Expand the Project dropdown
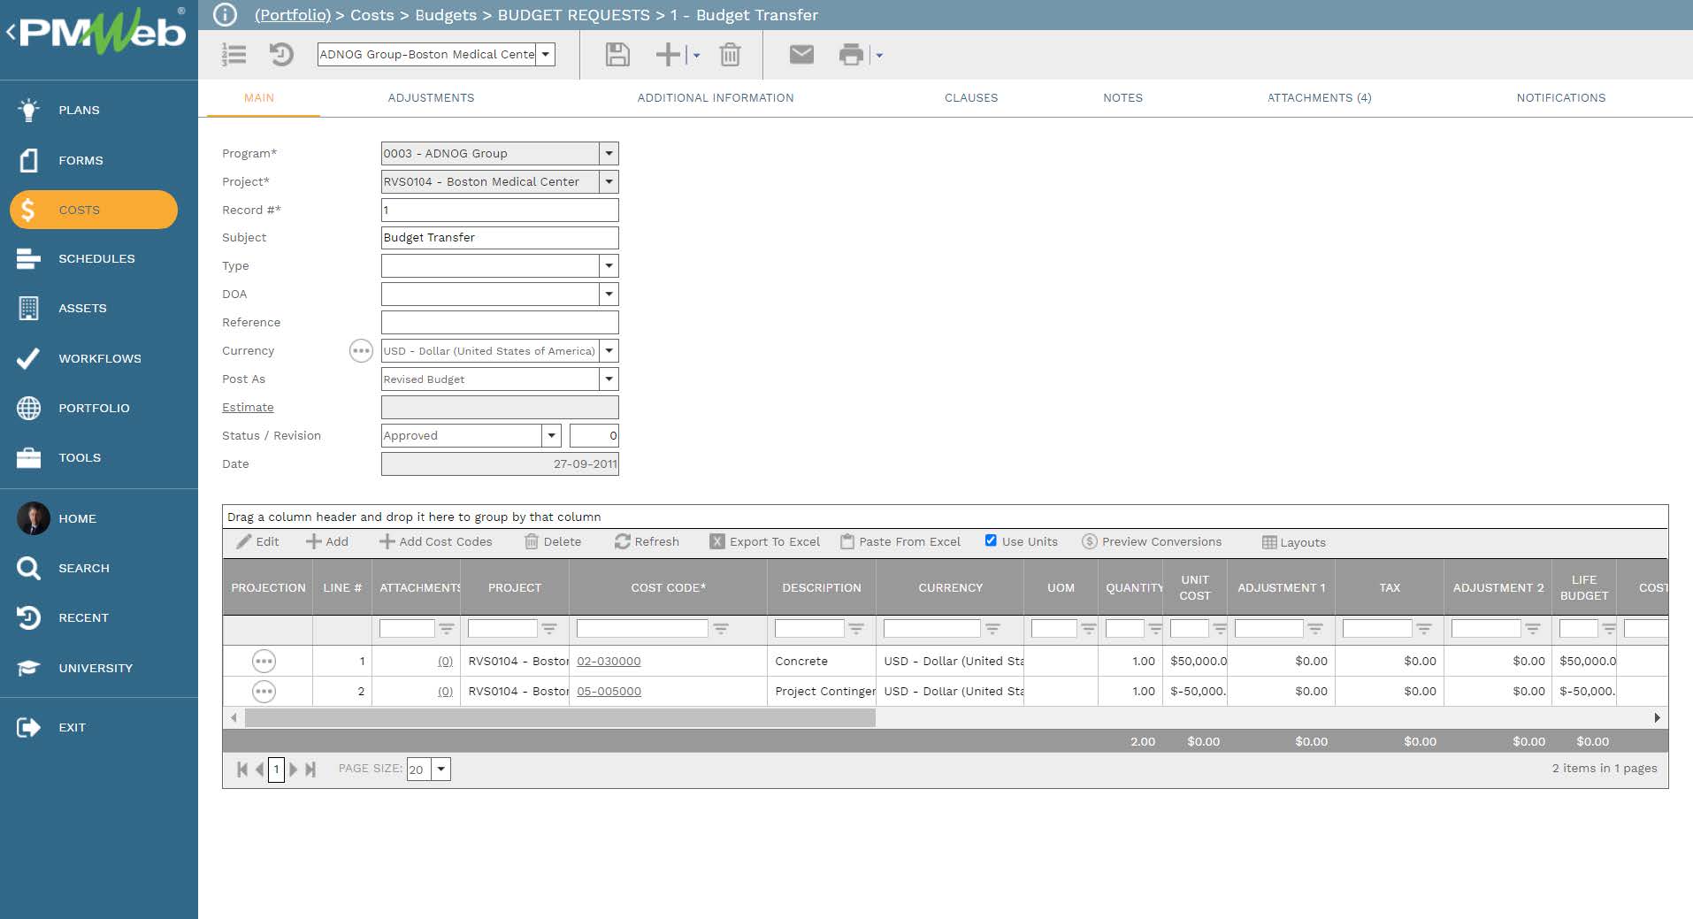 [609, 181]
